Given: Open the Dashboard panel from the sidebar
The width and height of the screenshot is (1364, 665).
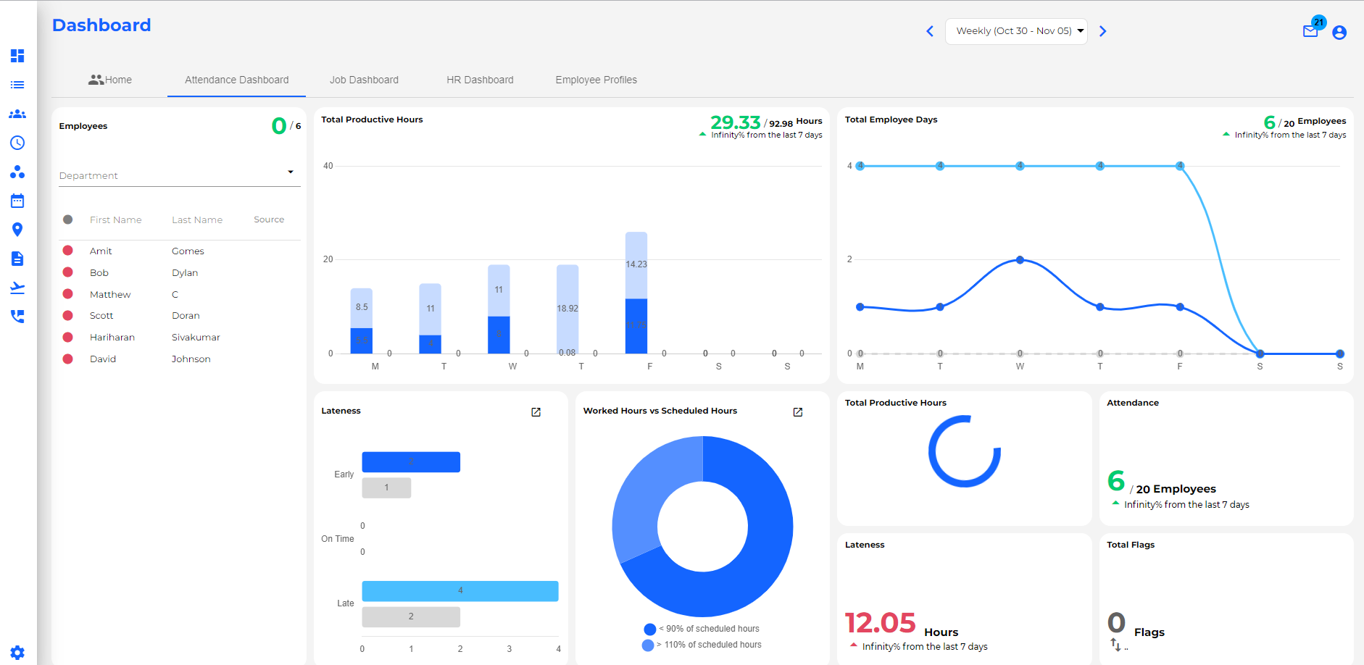Looking at the screenshot, I should coord(17,56).
